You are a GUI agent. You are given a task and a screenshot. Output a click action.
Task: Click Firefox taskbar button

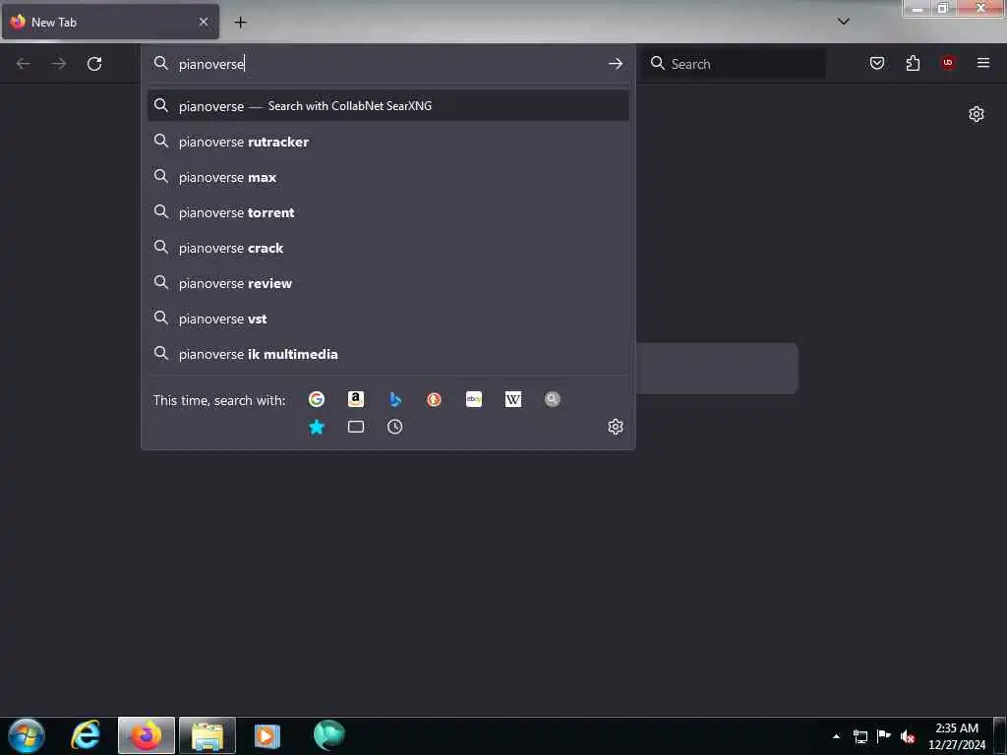point(147,735)
